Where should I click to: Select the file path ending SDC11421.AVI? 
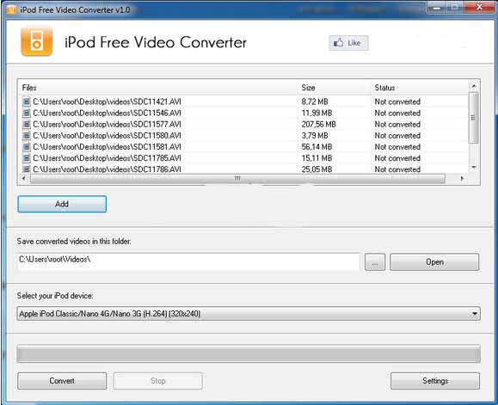click(x=107, y=101)
